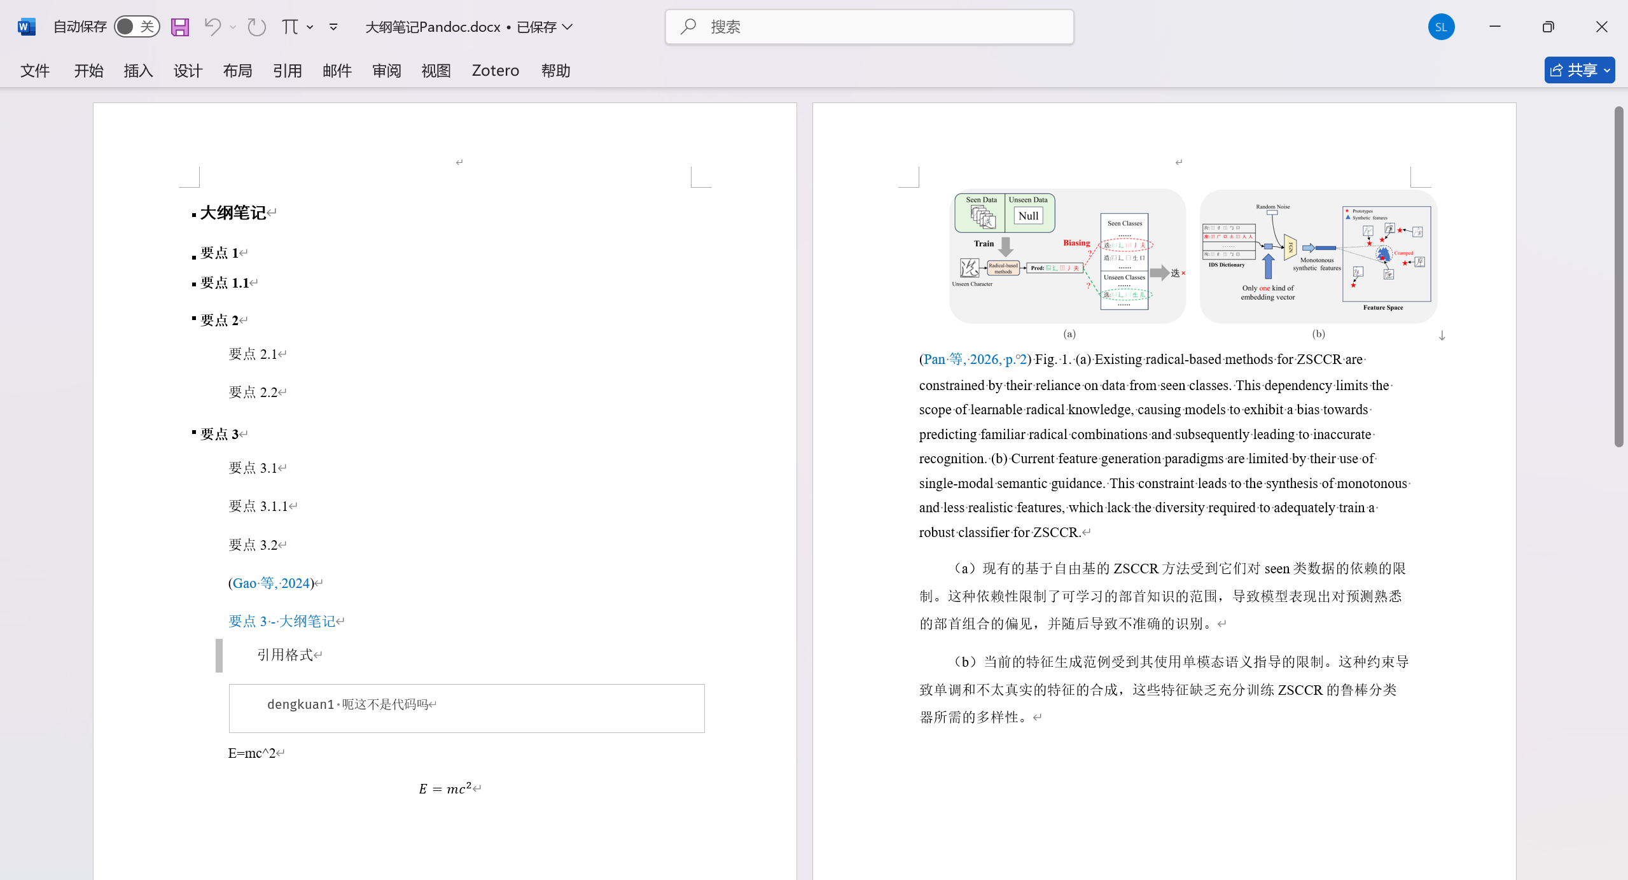1628x880 pixels.
Task: Click the Undo arrow icon
Action: click(212, 27)
